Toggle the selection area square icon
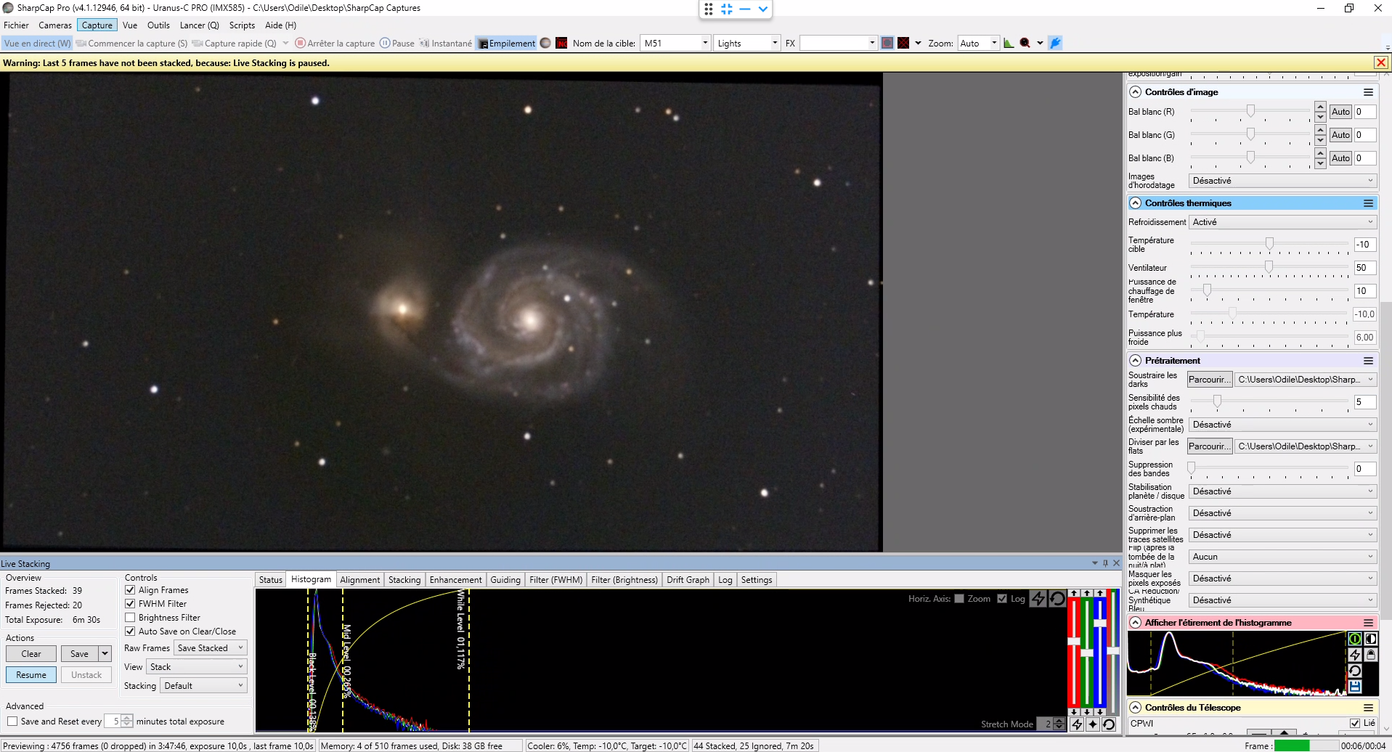 coord(887,44)
